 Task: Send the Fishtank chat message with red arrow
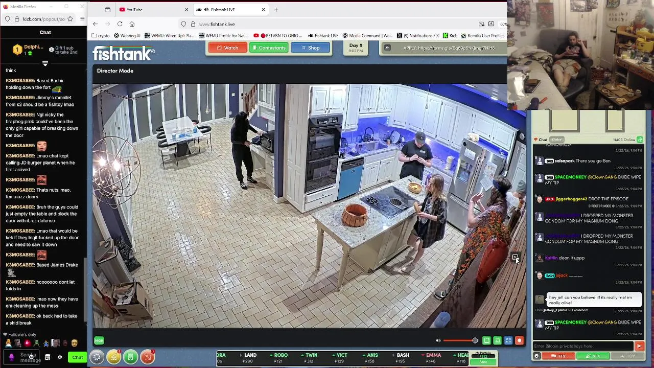[x=639, y=346]
